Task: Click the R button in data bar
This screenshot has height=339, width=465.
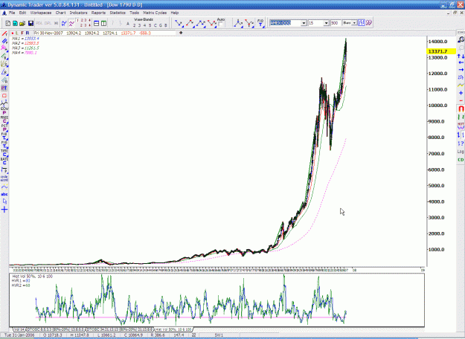Action: [28, 33]
